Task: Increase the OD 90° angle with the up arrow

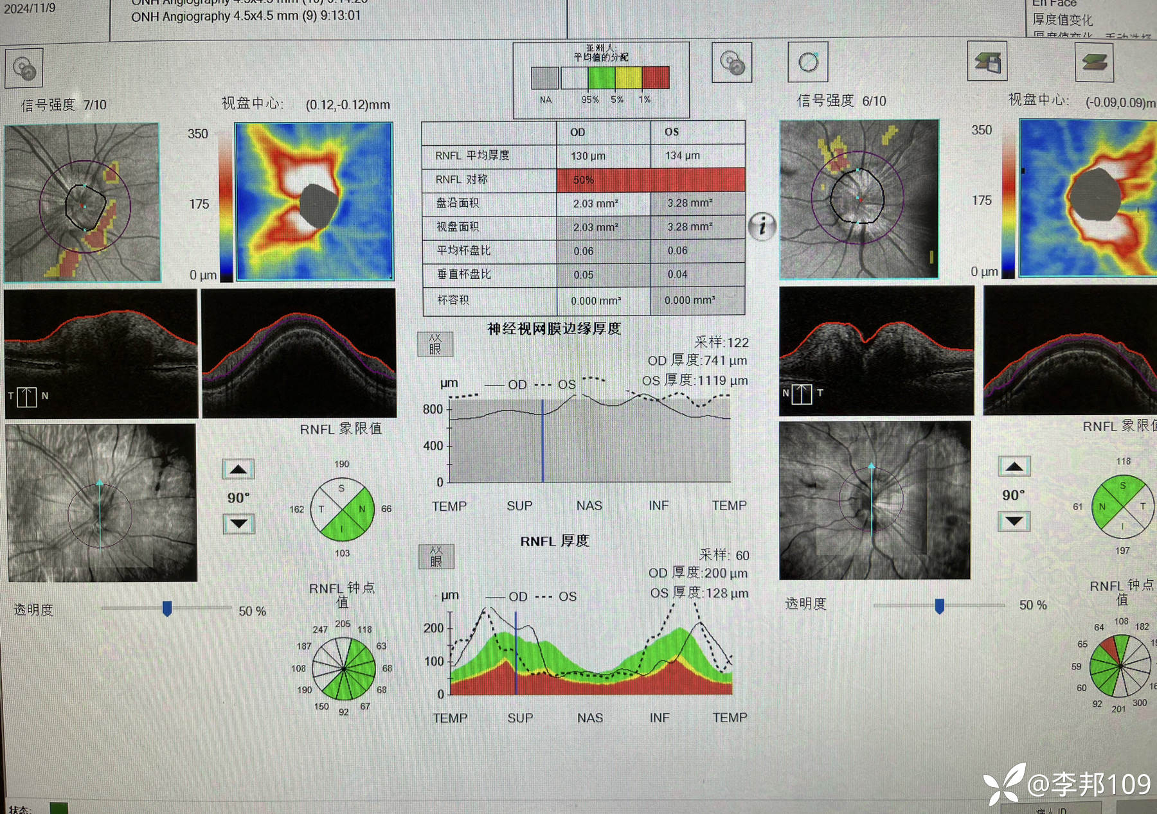Action: point(238,470)
